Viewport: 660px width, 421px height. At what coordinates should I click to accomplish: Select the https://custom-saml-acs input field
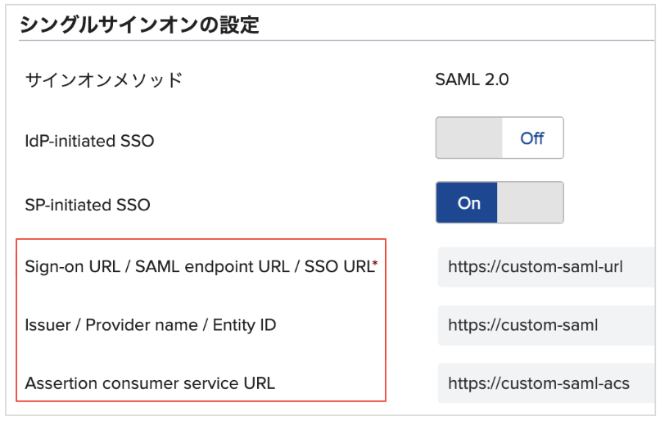pyautogui.click(x=549, y=383)
